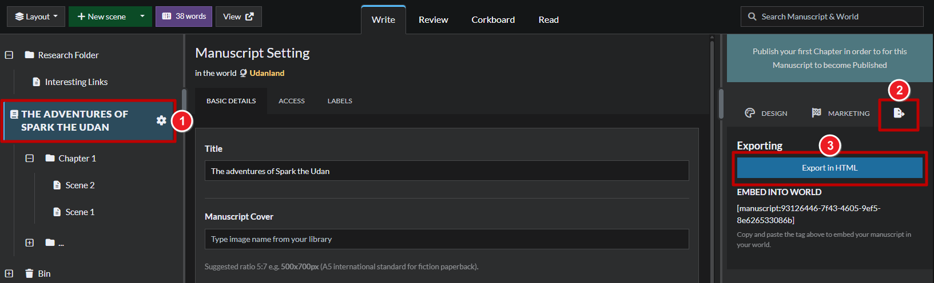Click the center panel vertical scrollbar
This screenshot has width=934, height=283.
[x=712, y=159]
